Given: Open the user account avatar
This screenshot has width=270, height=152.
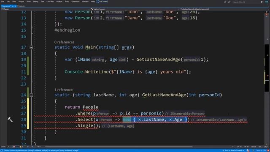Looking at the screenshot, I should 266,2.
